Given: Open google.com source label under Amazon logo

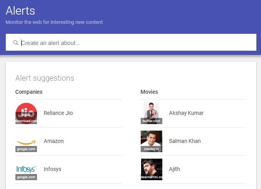Looking at the screenshot, I should point(26,149).
